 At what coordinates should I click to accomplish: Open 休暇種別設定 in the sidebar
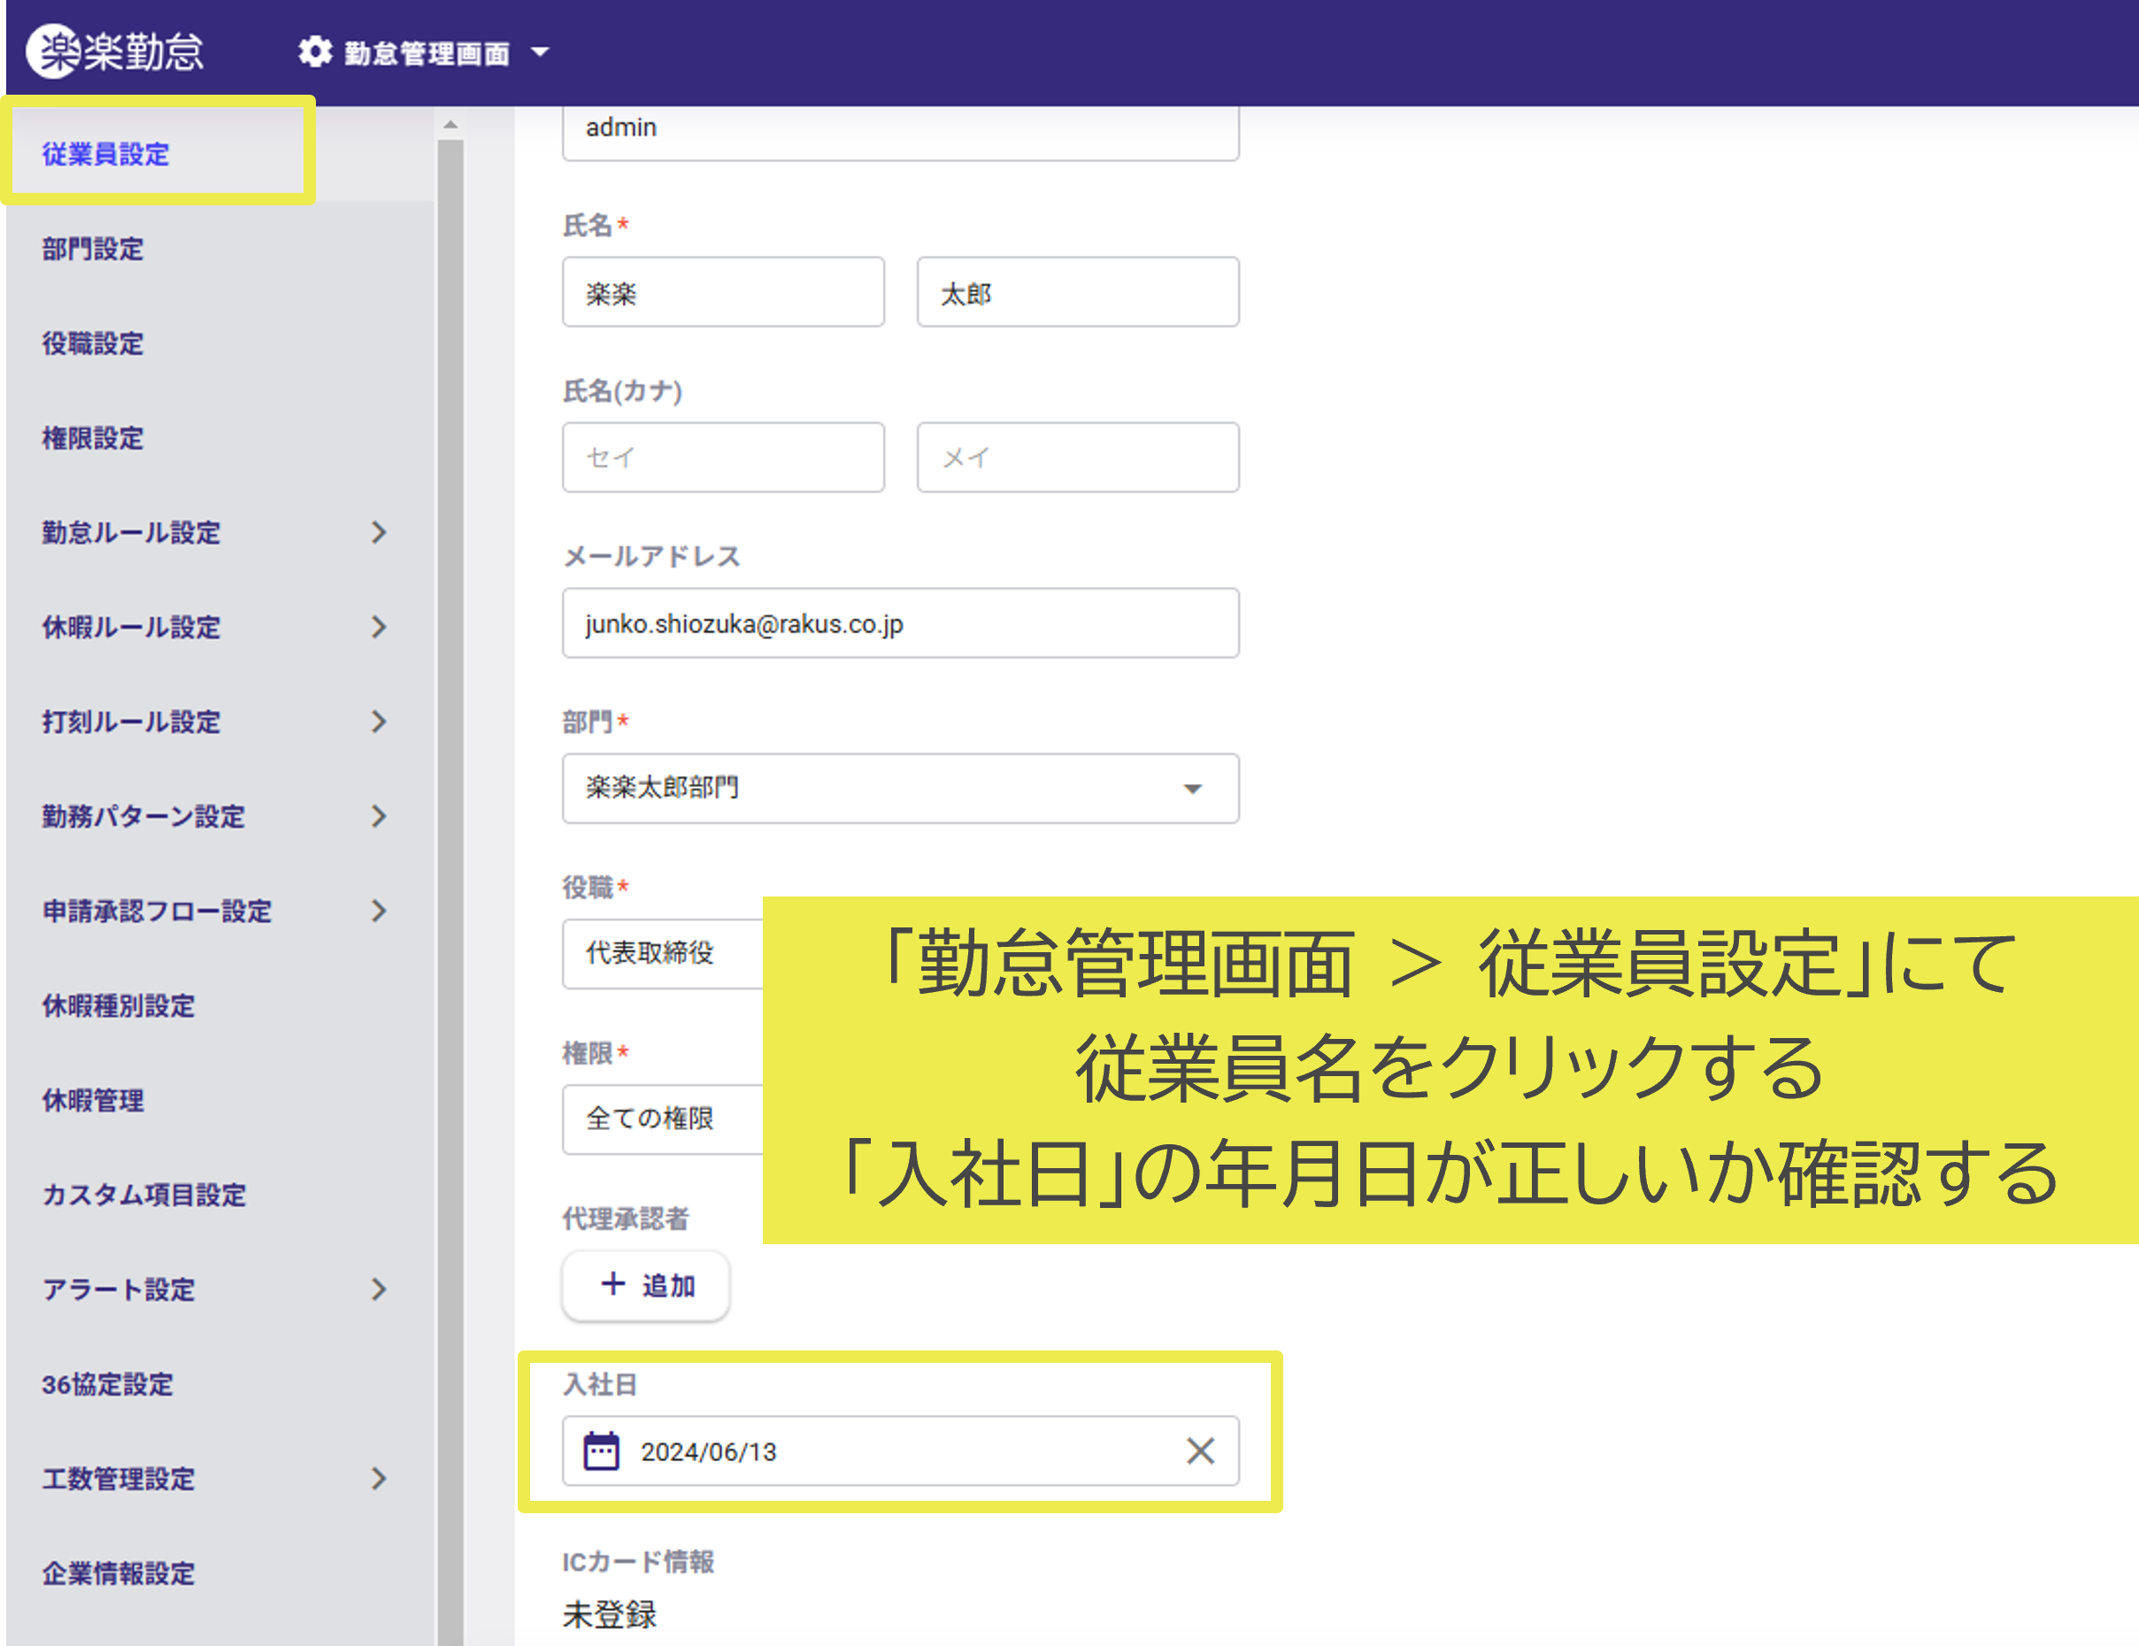tap(119, 1005)
